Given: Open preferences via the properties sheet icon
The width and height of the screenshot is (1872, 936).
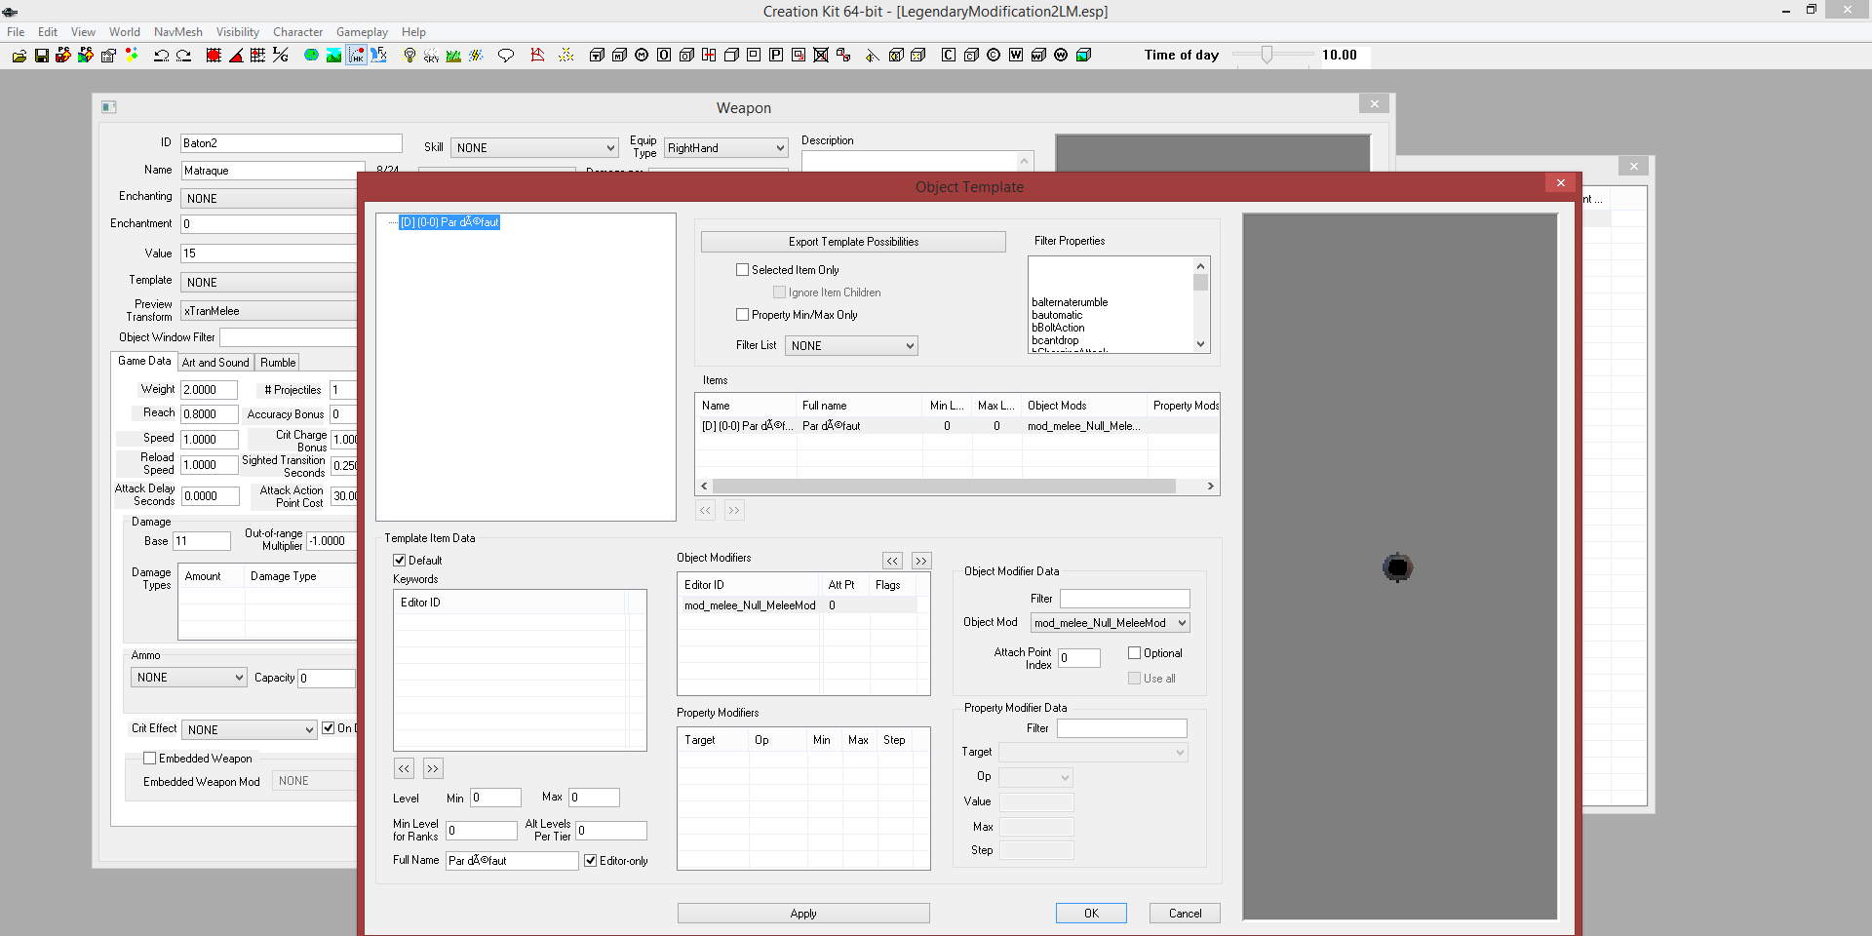Looking at the screenshot, I should 108,56.
